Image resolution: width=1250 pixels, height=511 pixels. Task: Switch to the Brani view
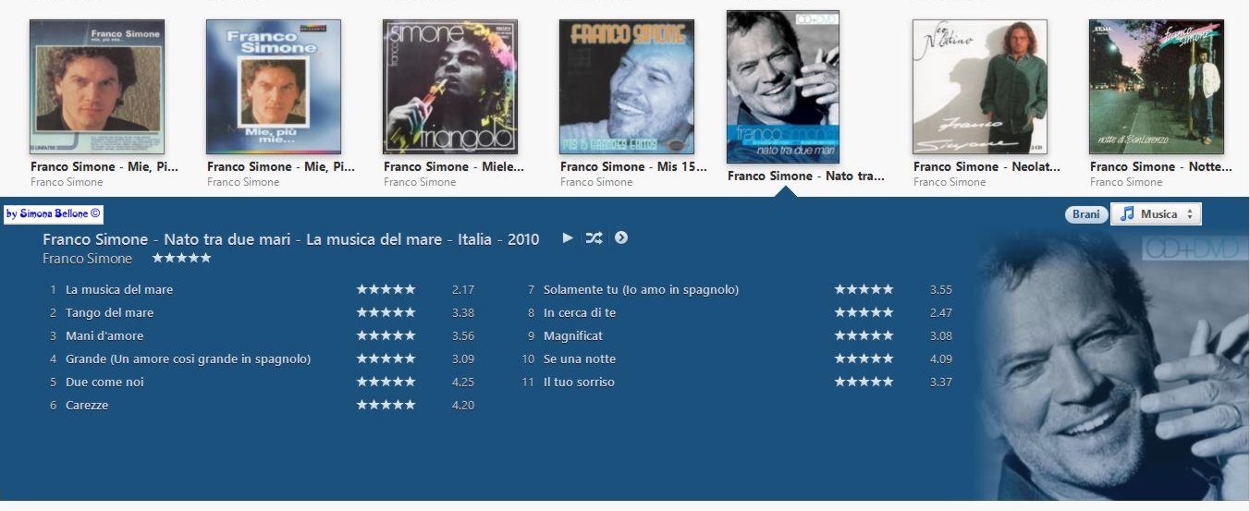[x=1086, y=214]
